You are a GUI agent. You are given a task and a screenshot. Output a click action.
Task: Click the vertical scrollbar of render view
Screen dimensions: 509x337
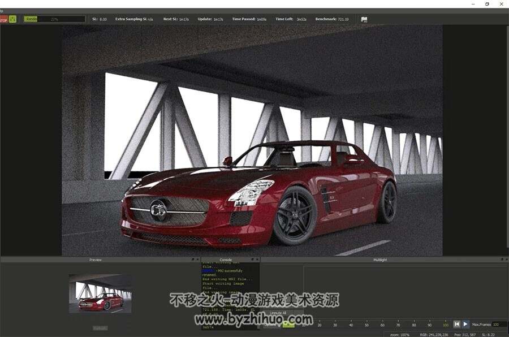pyautogui.click(x=508, y=136)
